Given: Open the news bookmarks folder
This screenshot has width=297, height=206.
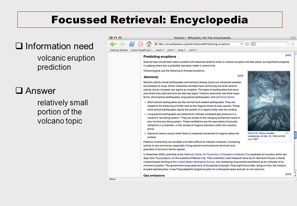Looking at the screenshot, I should click(x=160, y=50).
